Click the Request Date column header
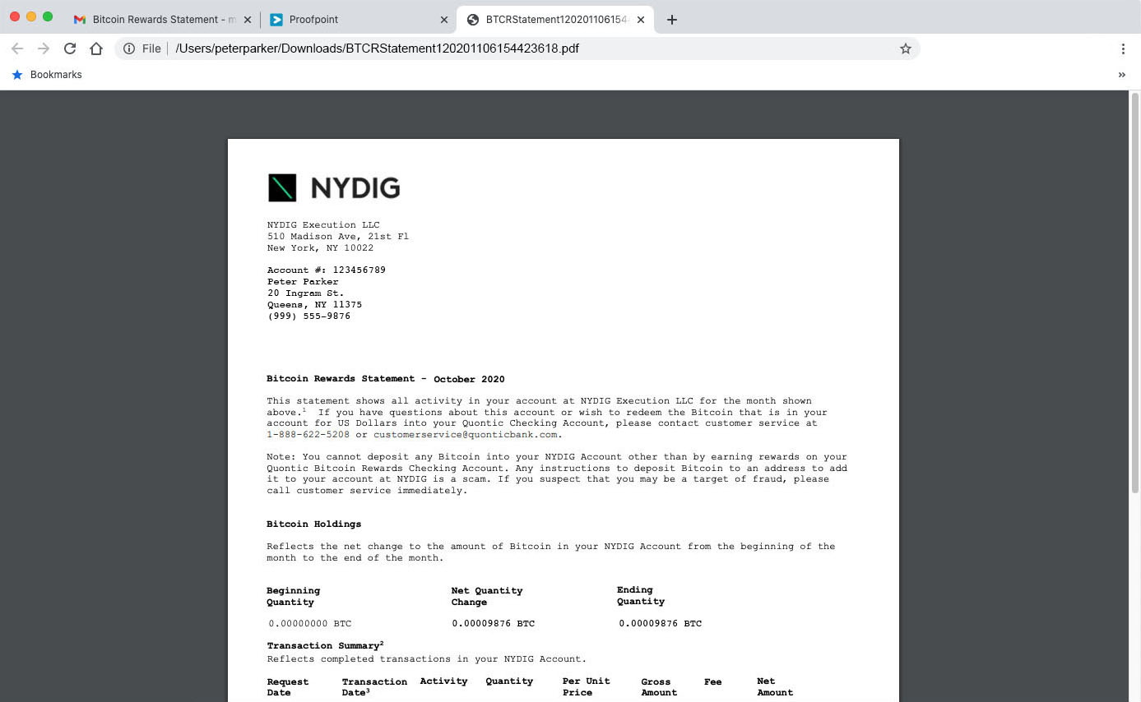Image resolution: width=1141 pixels, height=702 pixels. point(288,687)
